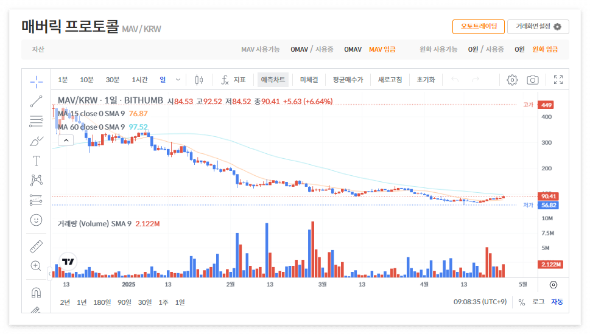
Task: Set range to 1일
Action: click(180, 302)
